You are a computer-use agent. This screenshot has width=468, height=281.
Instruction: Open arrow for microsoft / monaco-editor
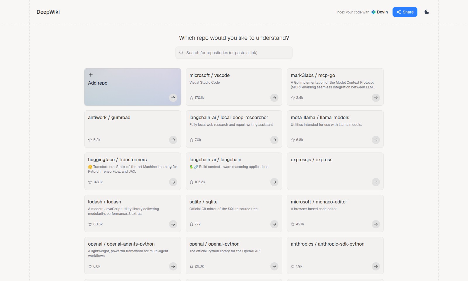[376, 224]
